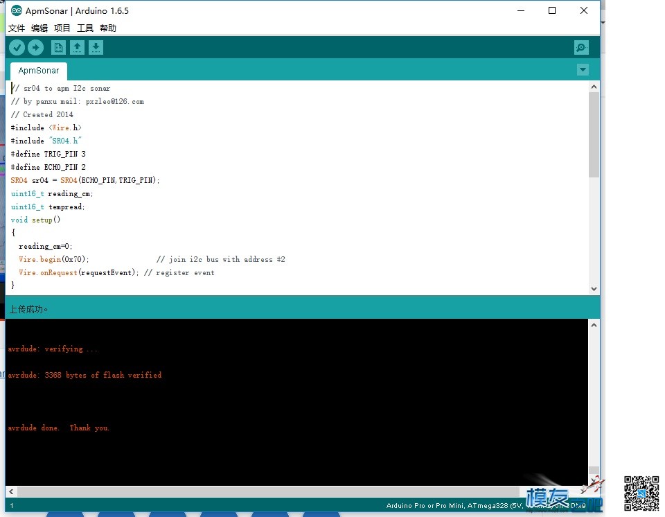Save the sketch with the down-arrow icon
The image size is (665, 517).
[96, 48]
